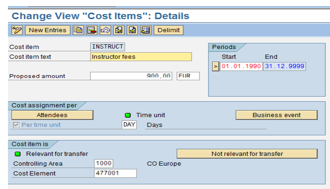Click the Undo change icon
Screen dimensions: 330x189
[x=105, y=30]
